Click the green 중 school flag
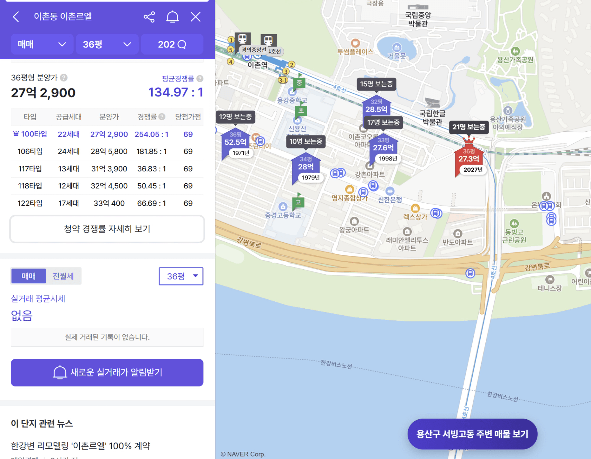Screen dimensions: 591x459 click(x=299, y=82)
